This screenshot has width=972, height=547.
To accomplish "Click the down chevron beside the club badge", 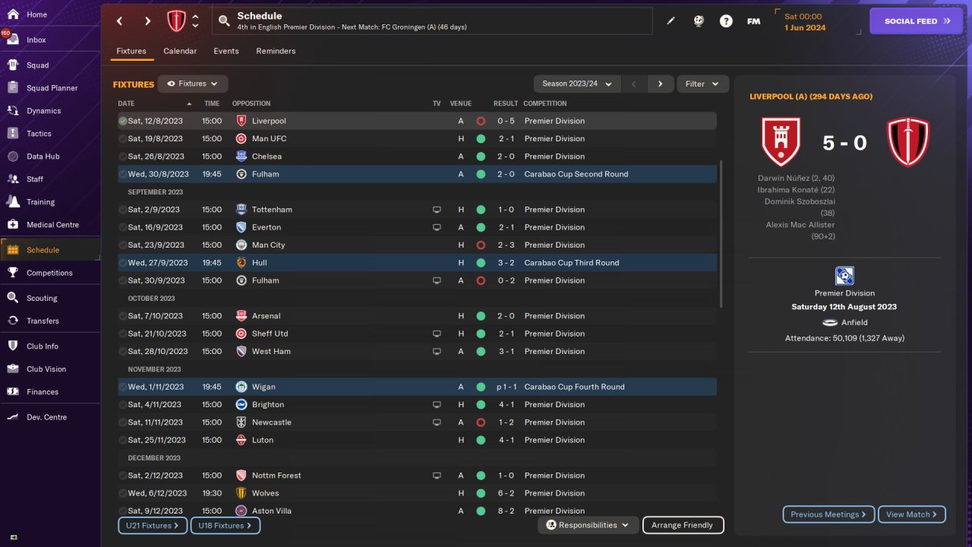I will pyautogui.click(x=196, y=27).
